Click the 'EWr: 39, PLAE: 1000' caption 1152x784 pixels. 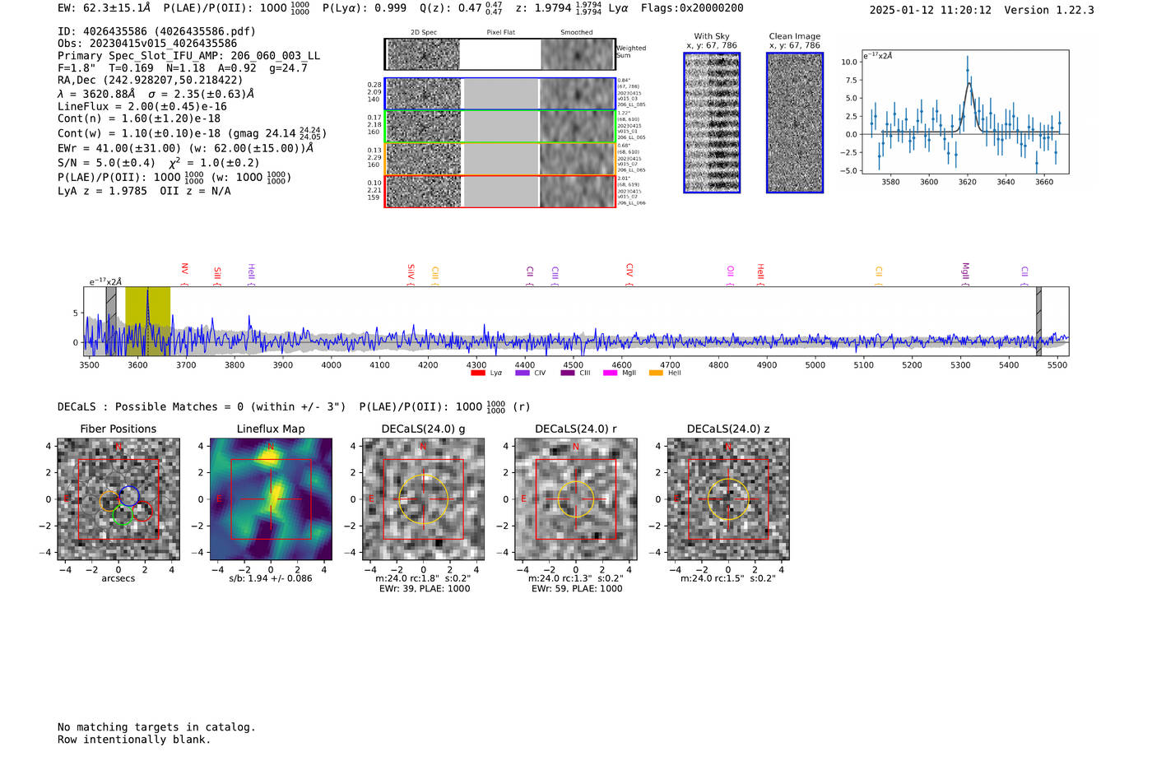coord(425,589)
